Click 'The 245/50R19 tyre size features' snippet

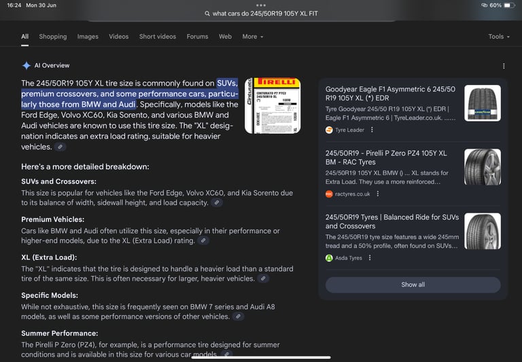pyautogui.click(x=391, y=241)
